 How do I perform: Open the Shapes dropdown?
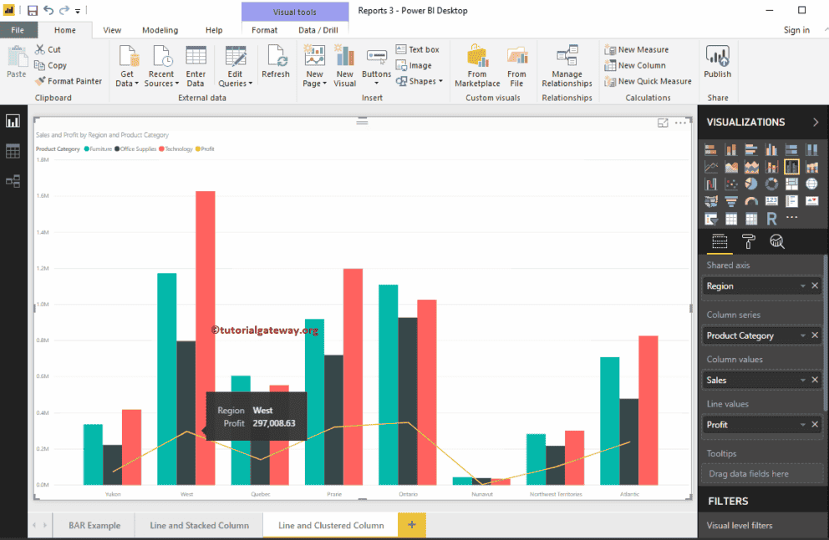[420, 81]
